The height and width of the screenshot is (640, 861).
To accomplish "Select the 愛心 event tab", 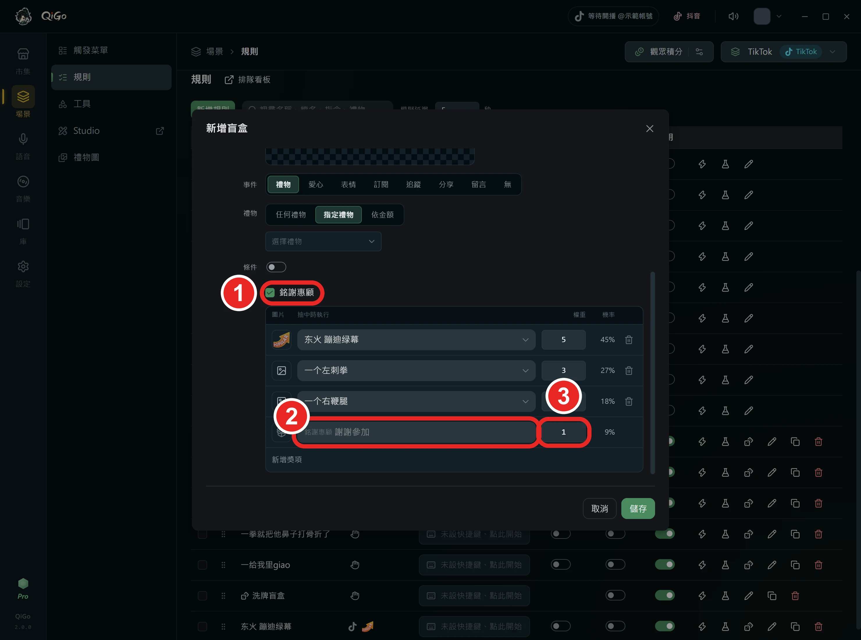I will point(316,184).
